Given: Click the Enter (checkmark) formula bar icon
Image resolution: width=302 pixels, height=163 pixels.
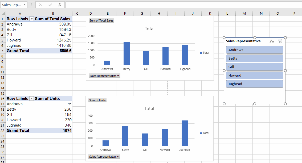Looking at the screenshot, I should [x=50, y=5].
